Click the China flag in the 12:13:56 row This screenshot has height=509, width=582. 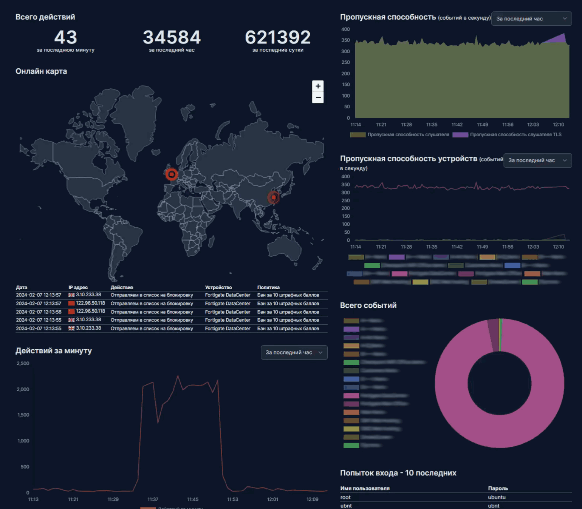coord(71,312)
